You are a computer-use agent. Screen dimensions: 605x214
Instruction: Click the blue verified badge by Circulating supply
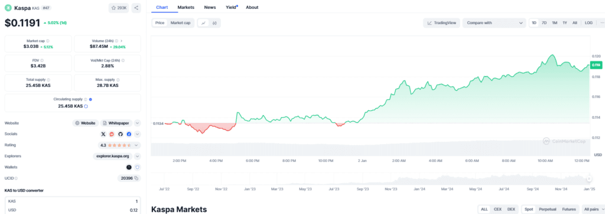click(90, 99)
